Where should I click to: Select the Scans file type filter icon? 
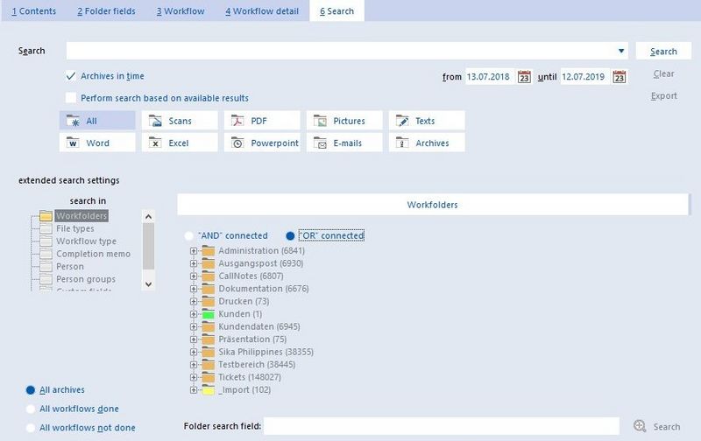point(154,121)
